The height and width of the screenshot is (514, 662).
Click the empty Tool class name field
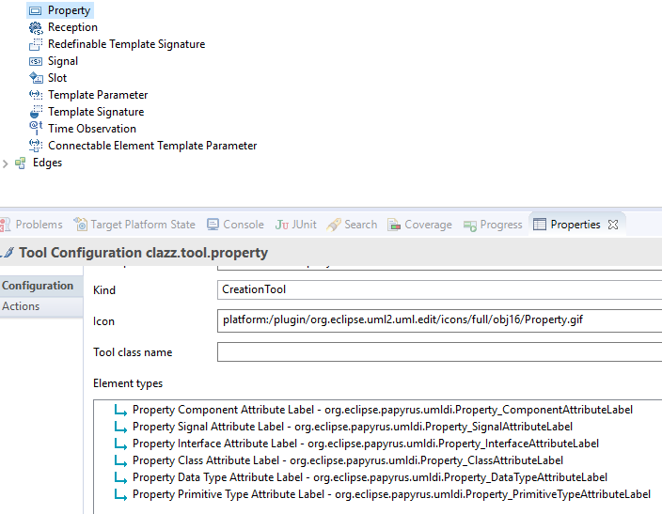click(x=439, y=352)
